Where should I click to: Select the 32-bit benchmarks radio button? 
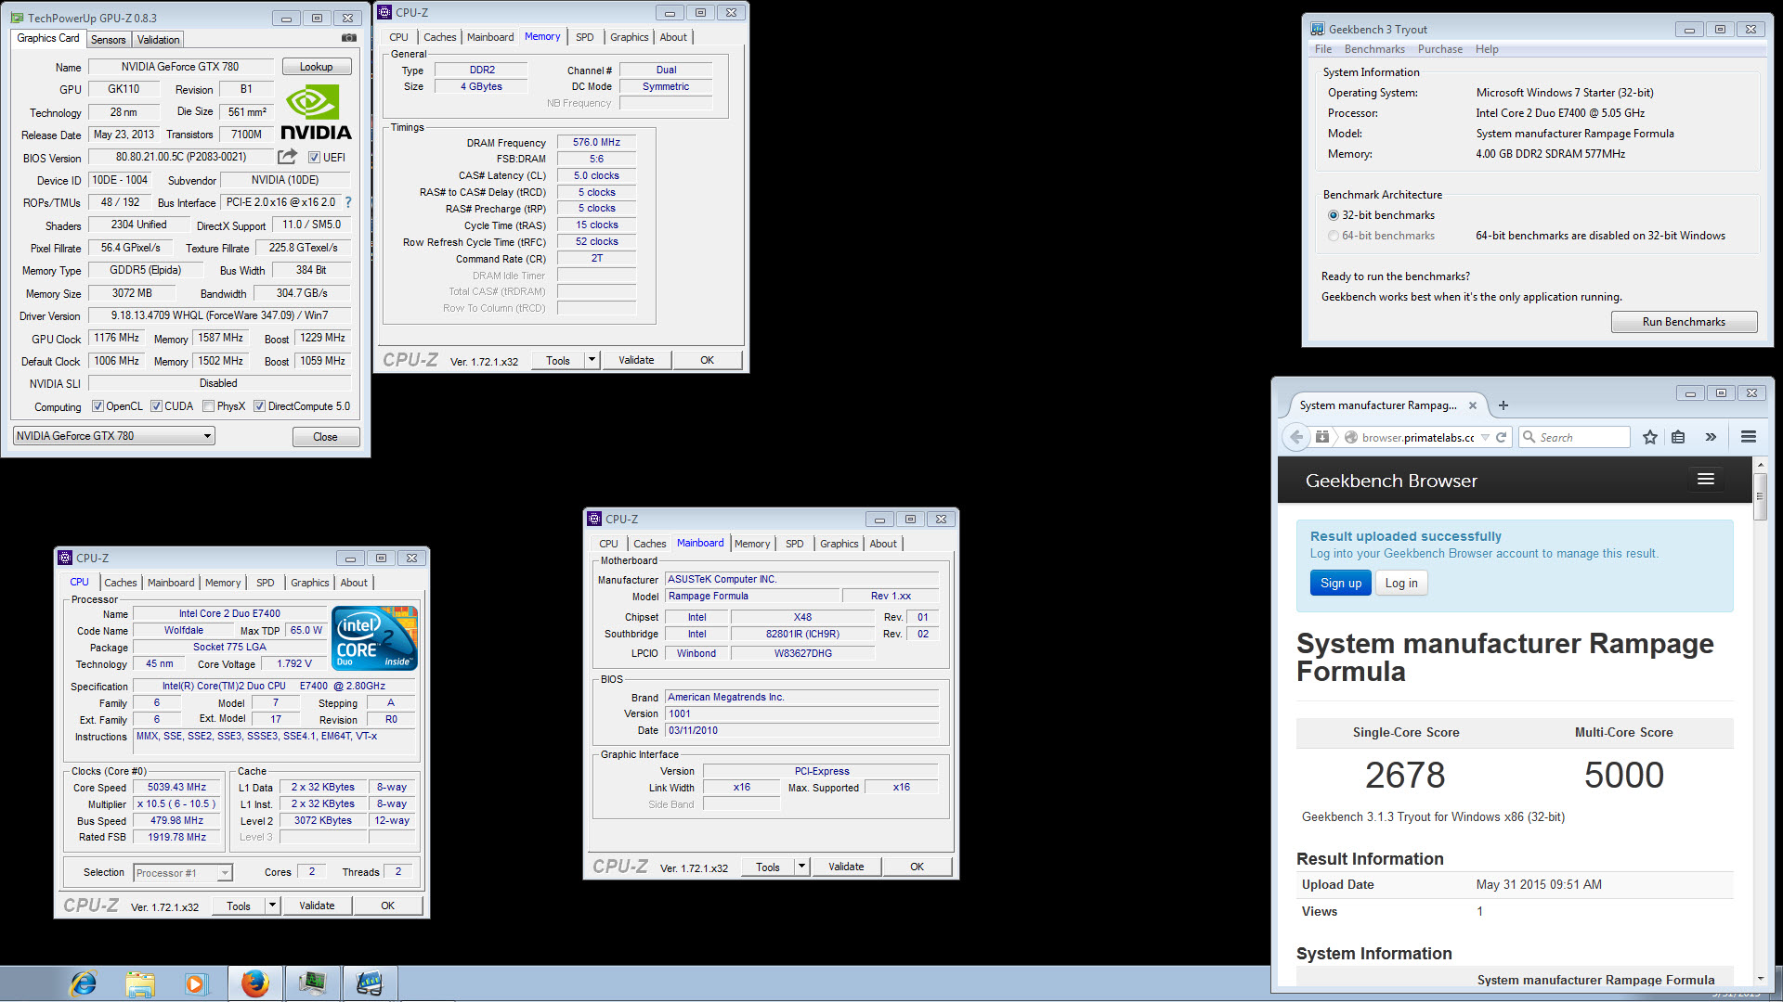pyautogui.click(x=1334, y=215)
